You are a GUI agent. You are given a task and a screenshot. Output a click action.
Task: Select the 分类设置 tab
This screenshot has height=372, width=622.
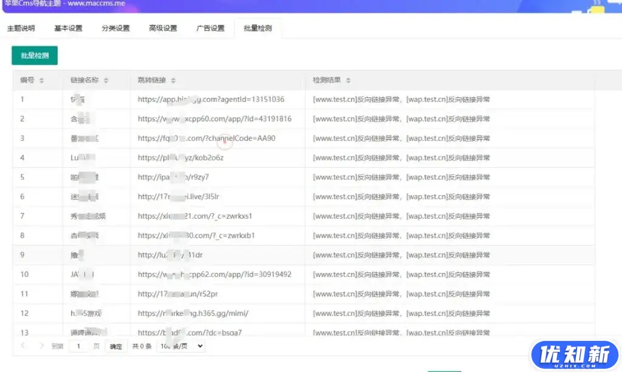(x=115, y=28)
